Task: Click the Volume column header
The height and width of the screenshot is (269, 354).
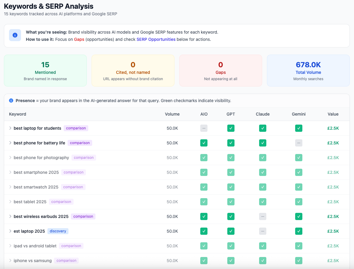Action: pyautogui.click(x=172, y=114)
